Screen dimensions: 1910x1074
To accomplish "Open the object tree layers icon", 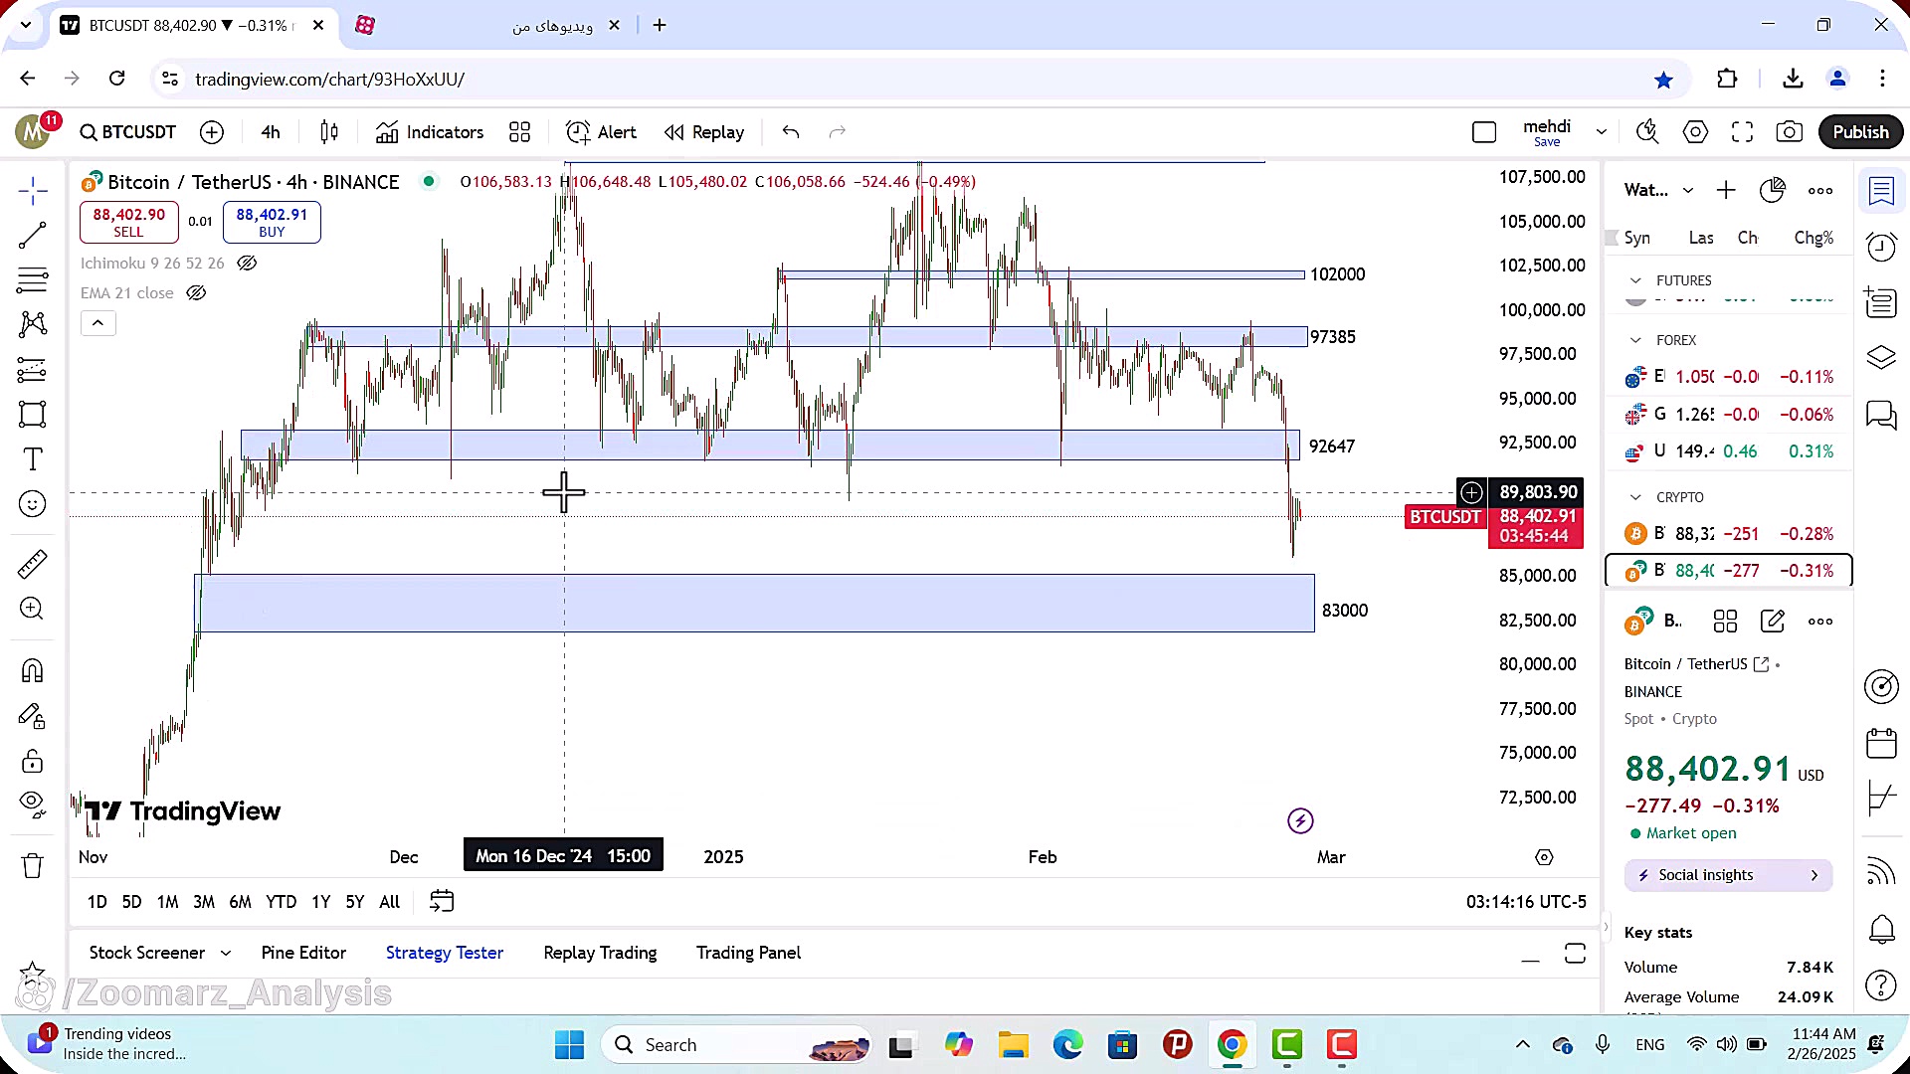I will pyautogui.click(x=1881, y=358).
